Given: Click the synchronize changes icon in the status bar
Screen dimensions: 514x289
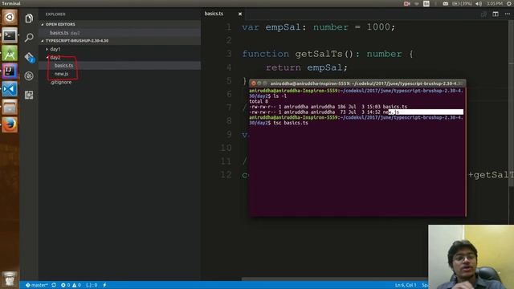Looking at the screenshot, I should (54, 285).
